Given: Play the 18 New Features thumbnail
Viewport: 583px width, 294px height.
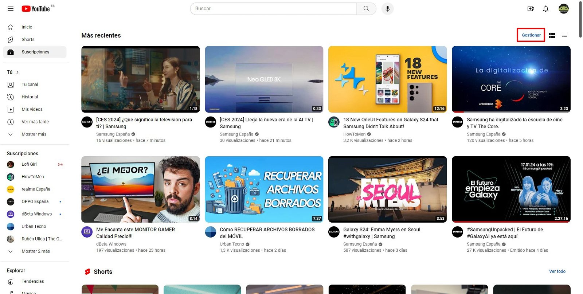Looking at the screenshot, I should click(387, 79).
